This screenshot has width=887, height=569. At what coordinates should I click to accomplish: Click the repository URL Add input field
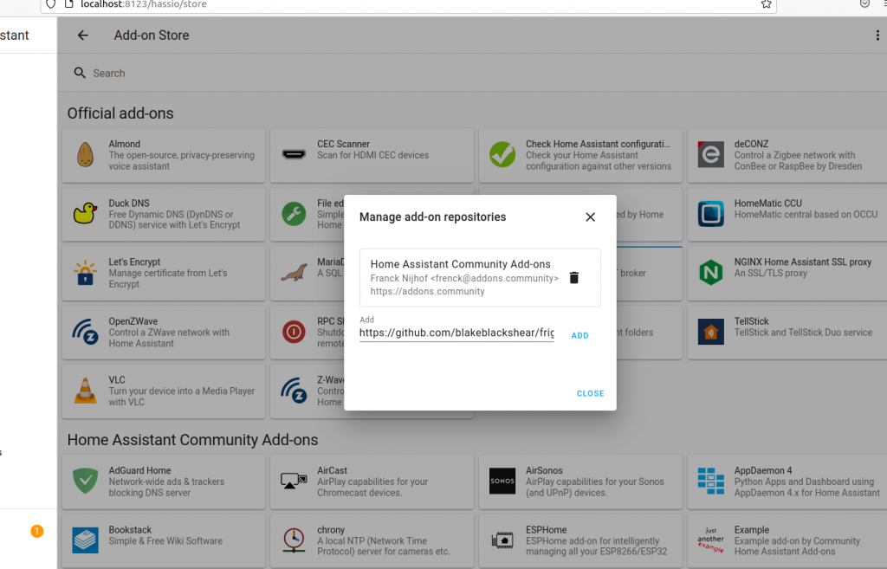pyautogui.click(x=456, y=333)
